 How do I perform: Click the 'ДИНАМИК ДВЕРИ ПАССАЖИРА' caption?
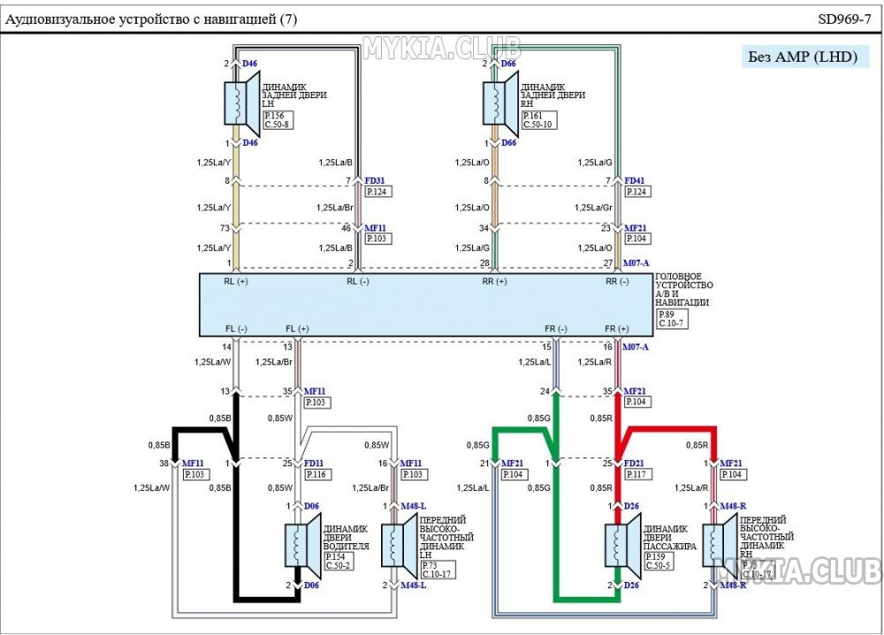point(670,538)
